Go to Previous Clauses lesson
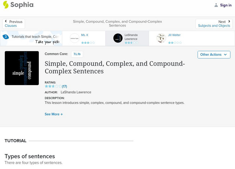The height and width of the screenshot is (169, 235). (14, 24)
